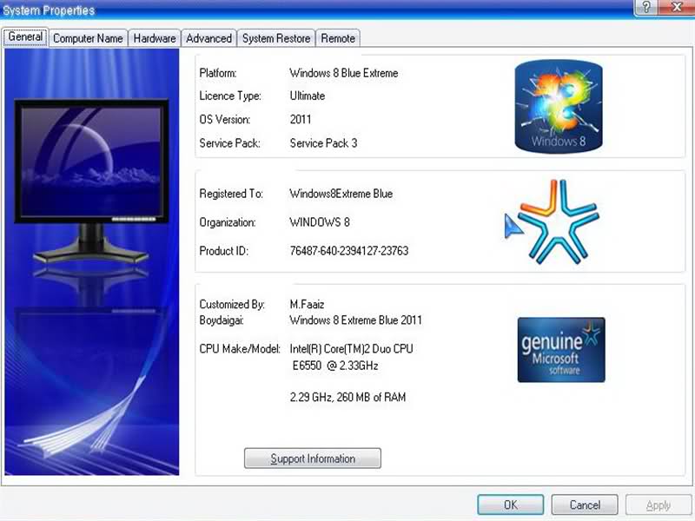
Task: Click the 'Registered To:' label
Action: click(x=231, y=194)
